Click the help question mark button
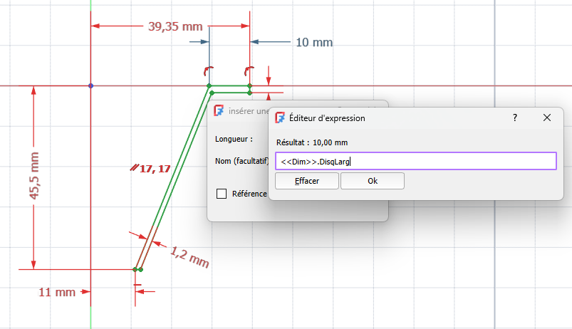572x329 pixels. click(515, 117)
